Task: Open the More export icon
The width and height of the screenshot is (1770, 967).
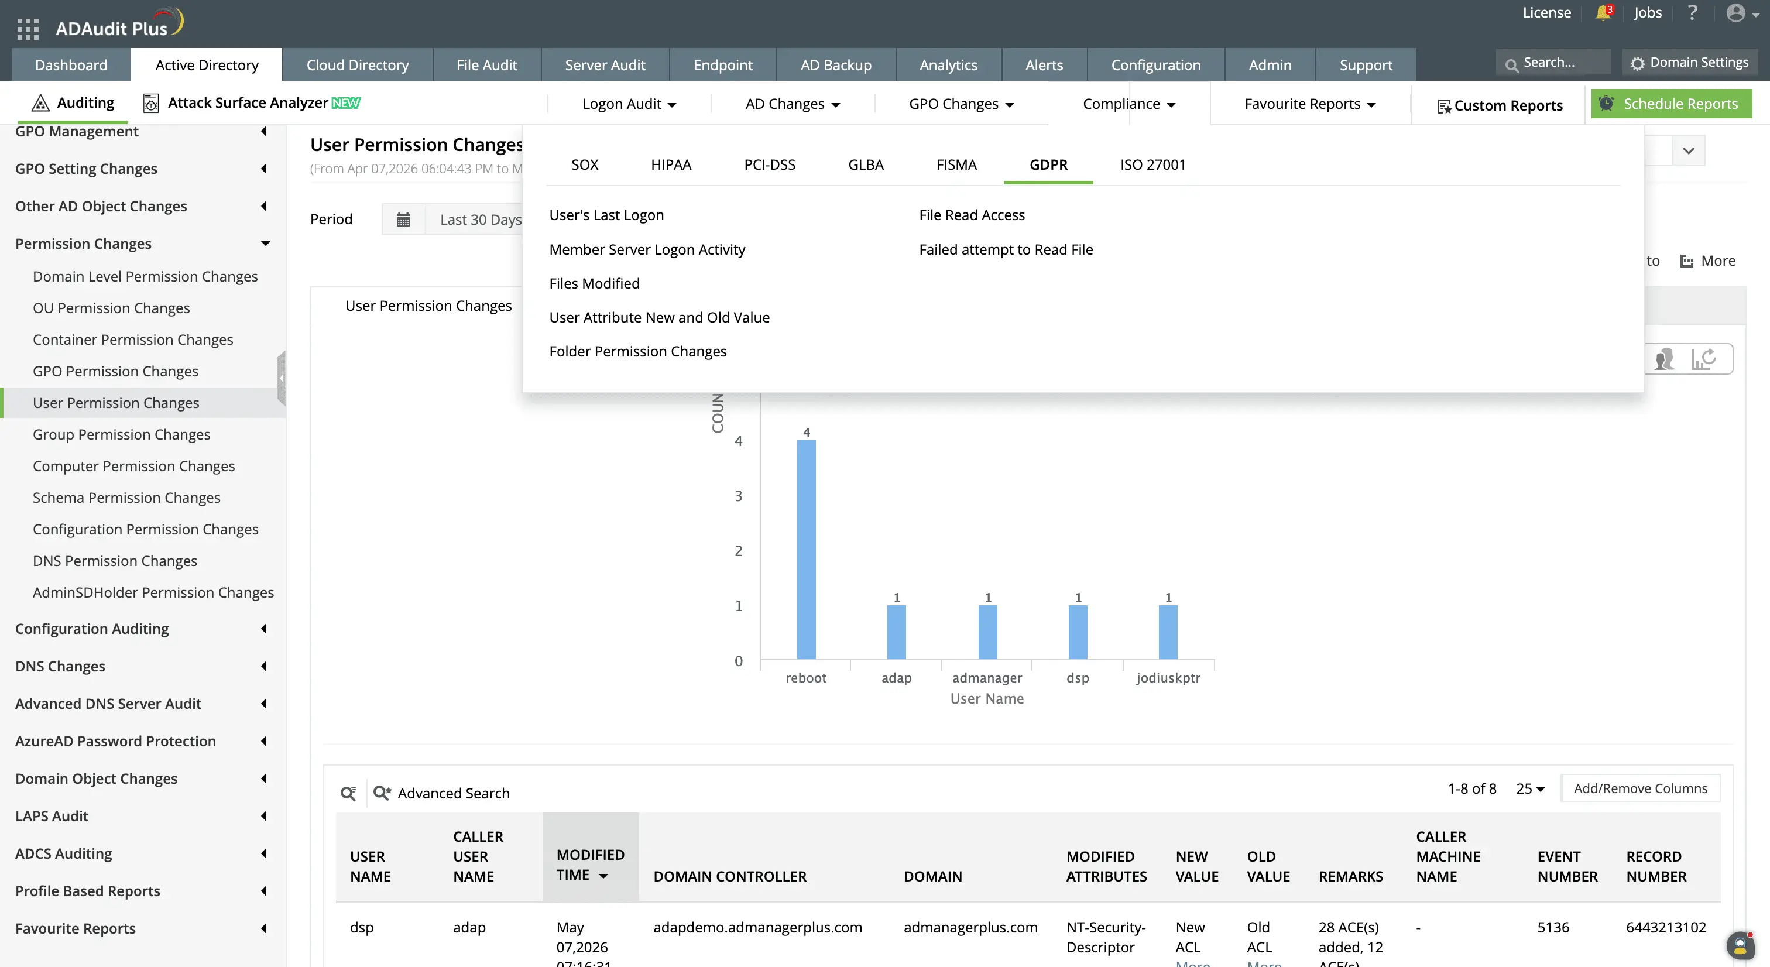Action: [1686, 261]
